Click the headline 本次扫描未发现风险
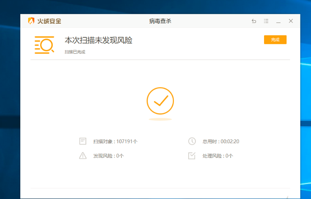The width and height of the screenshot is (311, 199). point(99,40)
